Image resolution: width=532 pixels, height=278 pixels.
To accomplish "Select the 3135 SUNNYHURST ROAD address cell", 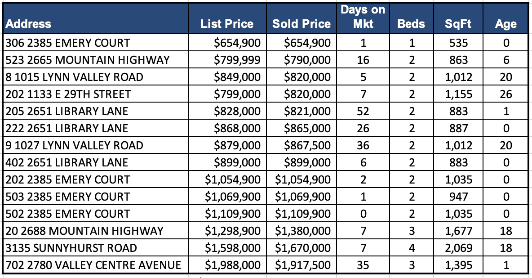I will (x=71, y=248).
